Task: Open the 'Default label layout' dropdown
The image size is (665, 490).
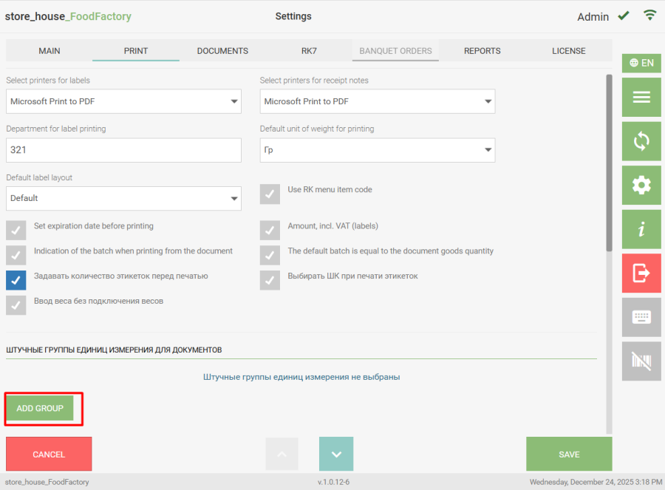Action: click(x=123, y=198)
